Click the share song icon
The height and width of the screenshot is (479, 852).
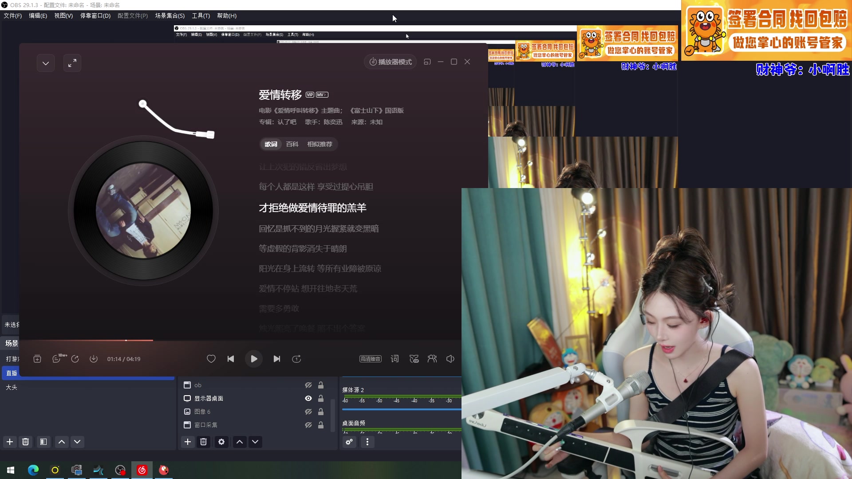75,359
